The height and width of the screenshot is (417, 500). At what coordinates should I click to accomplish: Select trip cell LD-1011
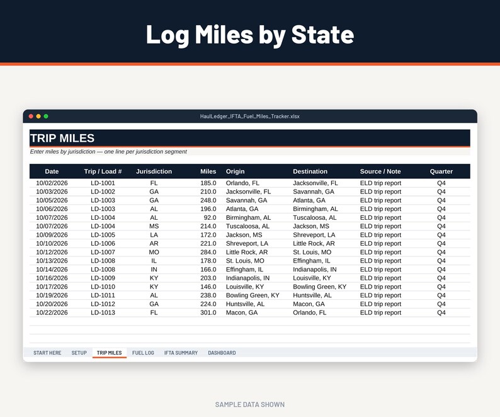(x=103, y=295)
